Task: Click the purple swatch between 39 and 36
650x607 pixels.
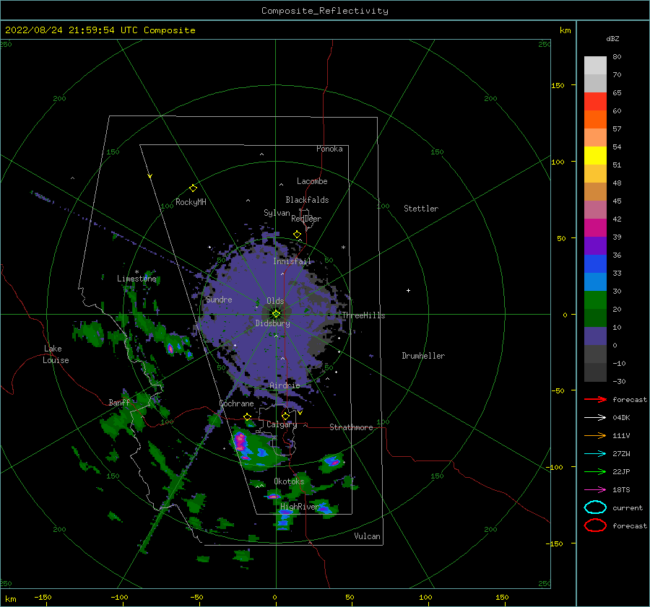Action: [595, 246]
